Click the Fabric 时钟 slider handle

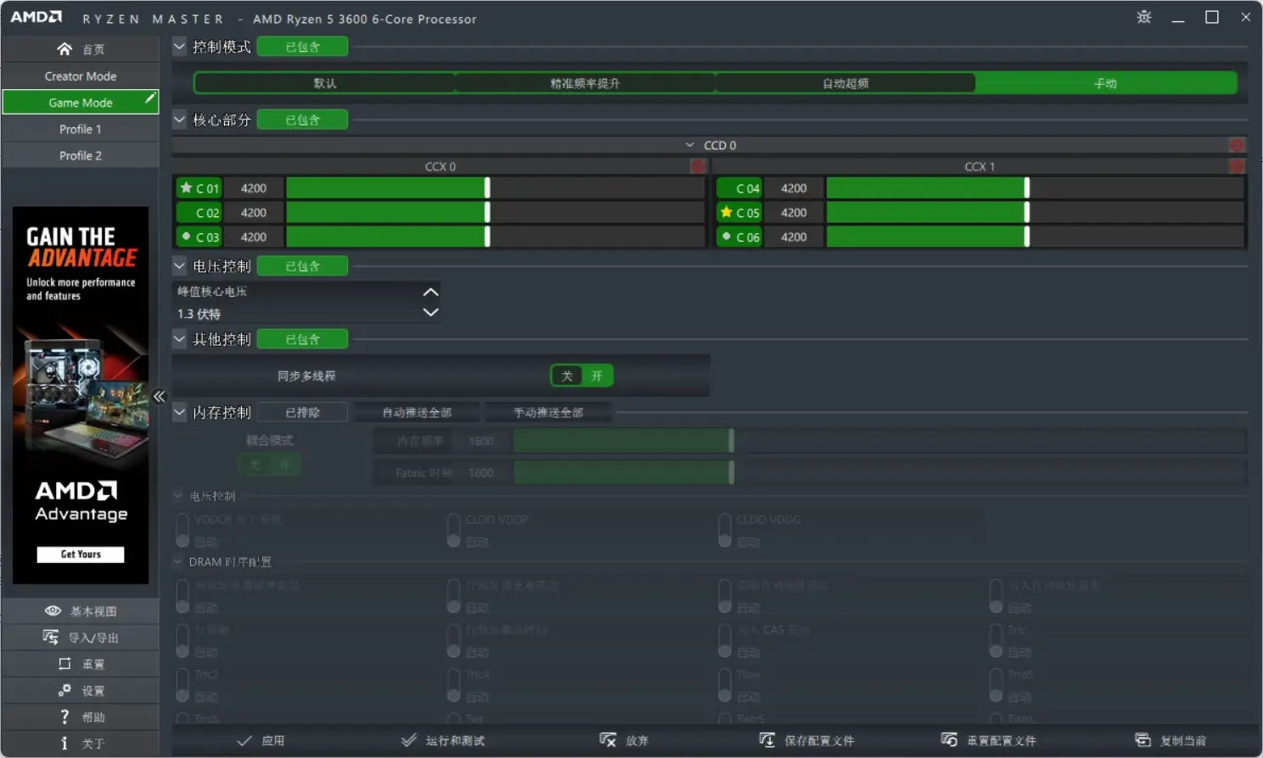click(x=732, y=472)
